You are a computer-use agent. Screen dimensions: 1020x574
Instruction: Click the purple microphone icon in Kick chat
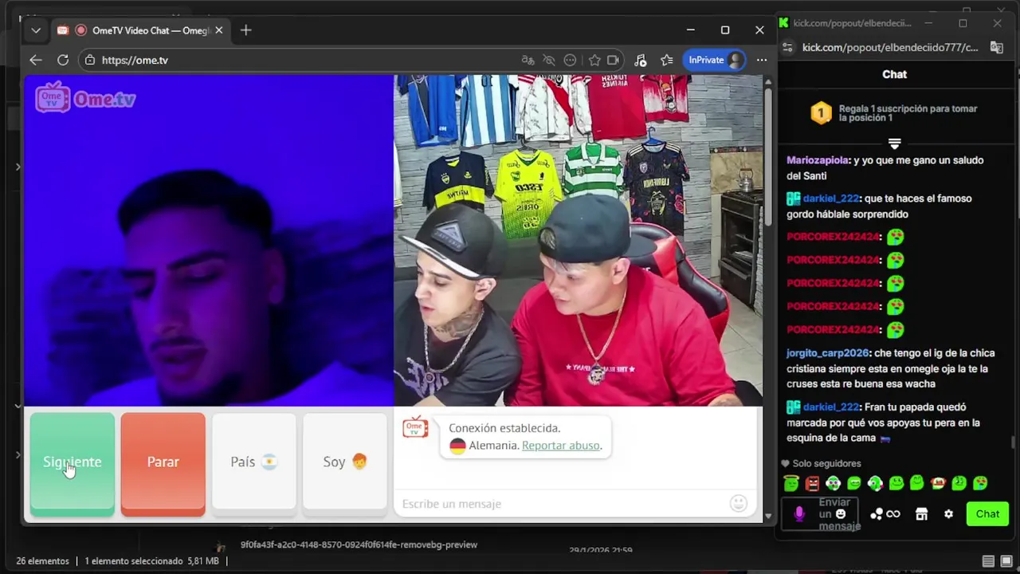click(x=799, y=514)
